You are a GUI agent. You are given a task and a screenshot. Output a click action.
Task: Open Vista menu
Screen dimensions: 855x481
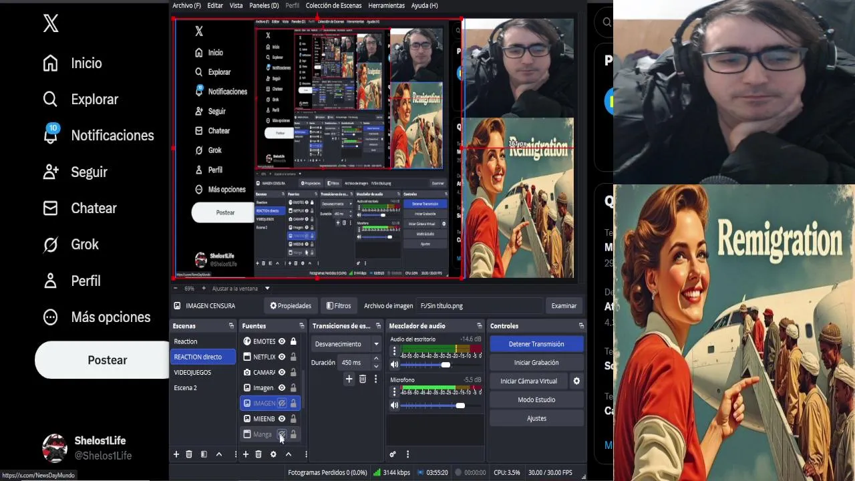coord(236,5)
